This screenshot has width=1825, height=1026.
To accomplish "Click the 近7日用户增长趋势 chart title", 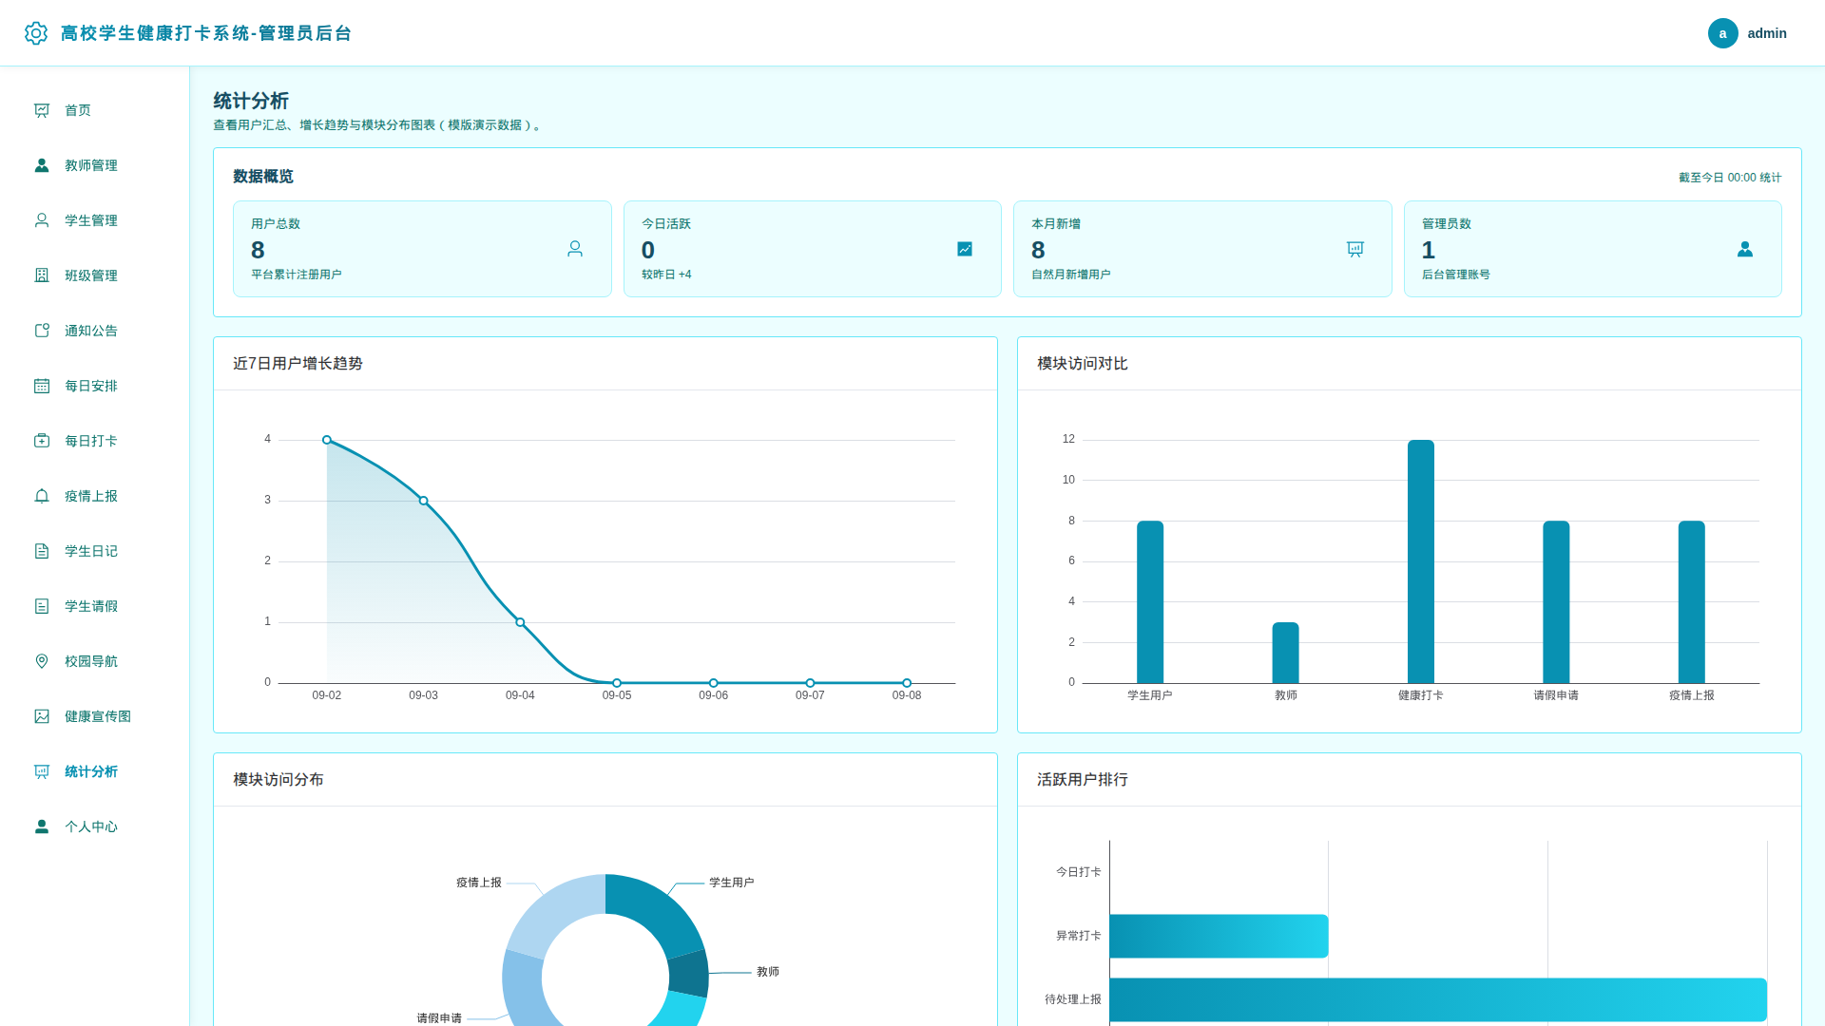I will coord(298,364).
